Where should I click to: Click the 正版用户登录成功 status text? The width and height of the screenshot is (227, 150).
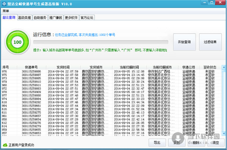21,145
